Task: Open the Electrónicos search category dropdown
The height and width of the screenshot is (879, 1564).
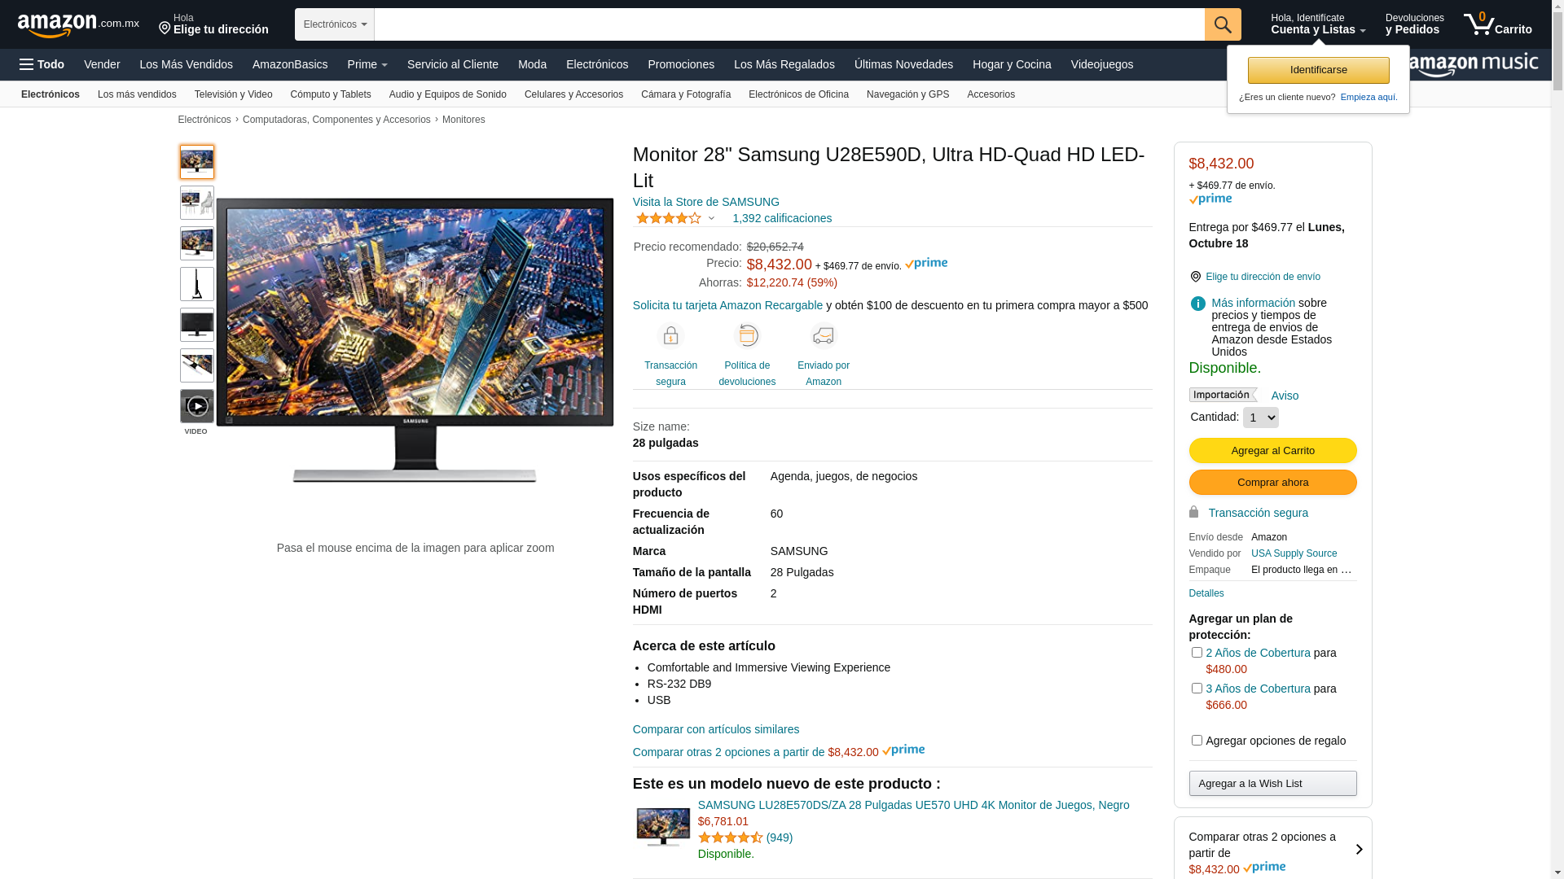Action: coord(335,24)
